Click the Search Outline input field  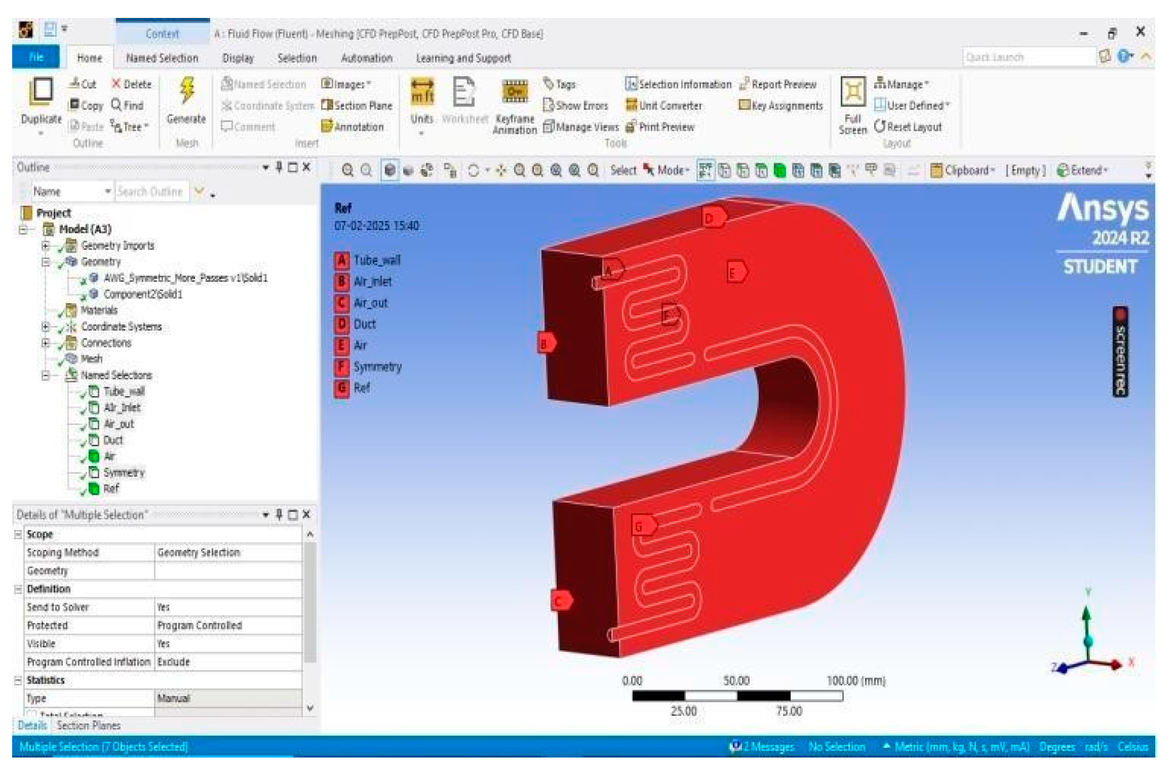coord(151,192)
